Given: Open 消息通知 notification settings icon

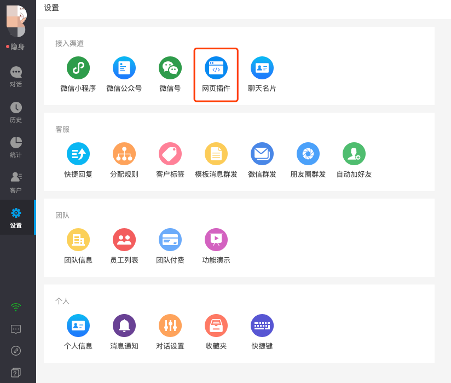Looking at the screenshot, I should [x=124, y=326].
